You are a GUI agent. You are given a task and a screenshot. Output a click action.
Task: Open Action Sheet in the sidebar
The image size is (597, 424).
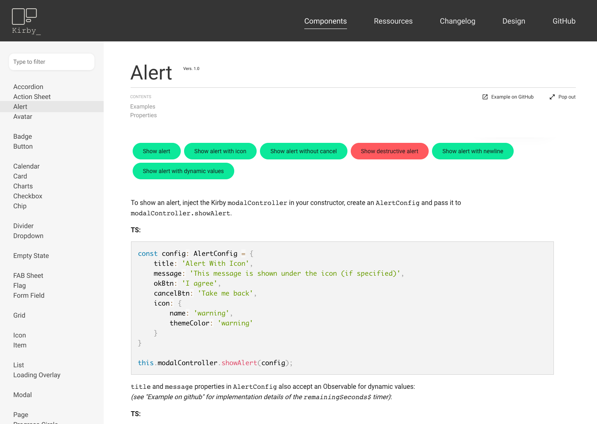coord(32,96)
